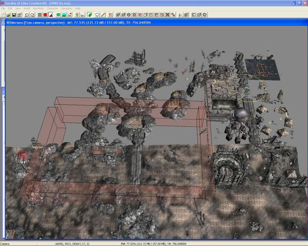Open preferences with the icon beside save
The width and height of the screenshot is (308, 246).
click(x=20, y=15)
